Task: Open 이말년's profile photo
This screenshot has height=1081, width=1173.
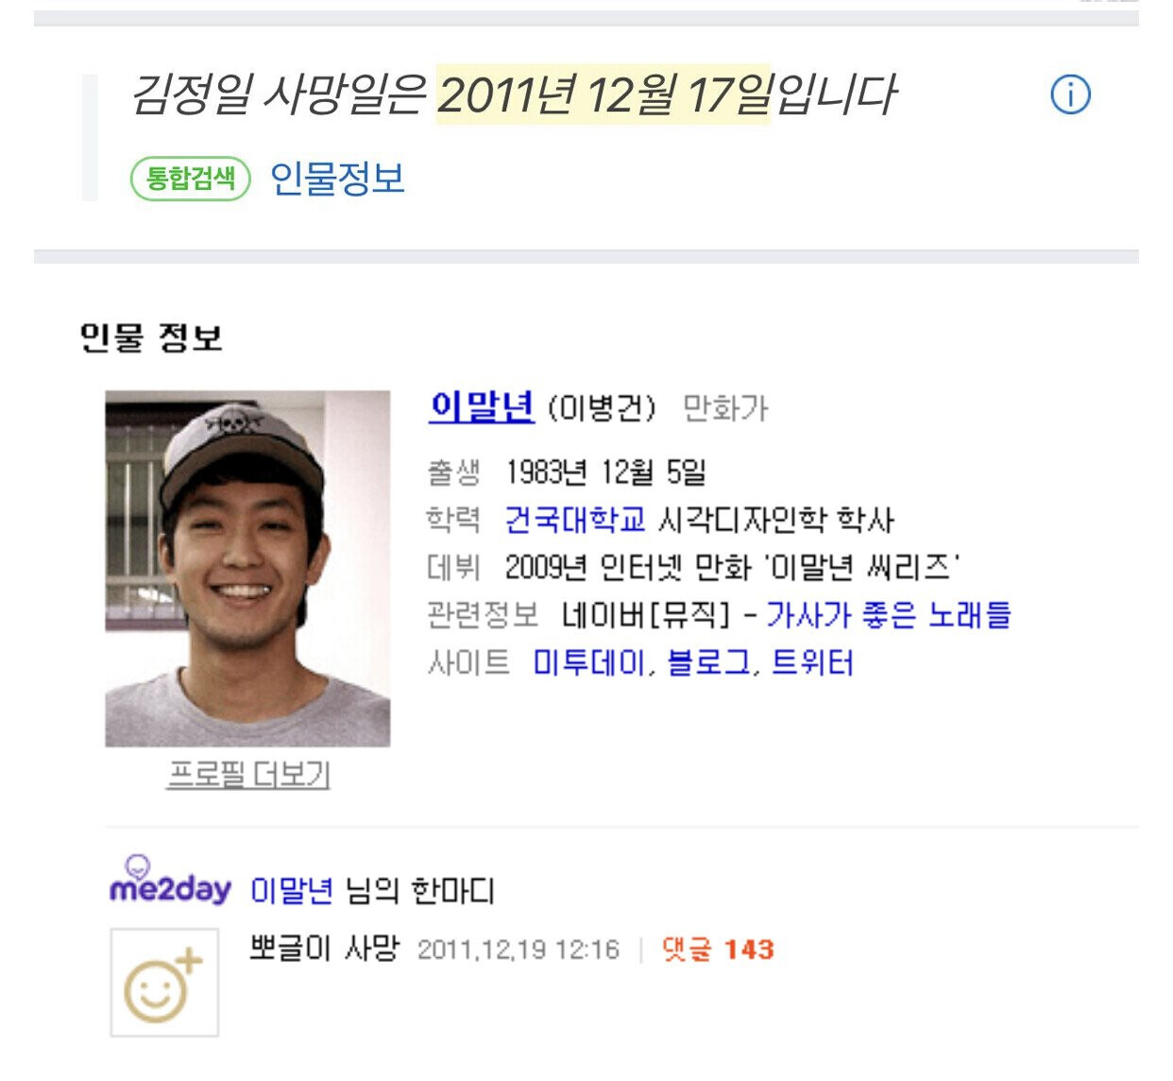Action: tap(247, 568)
